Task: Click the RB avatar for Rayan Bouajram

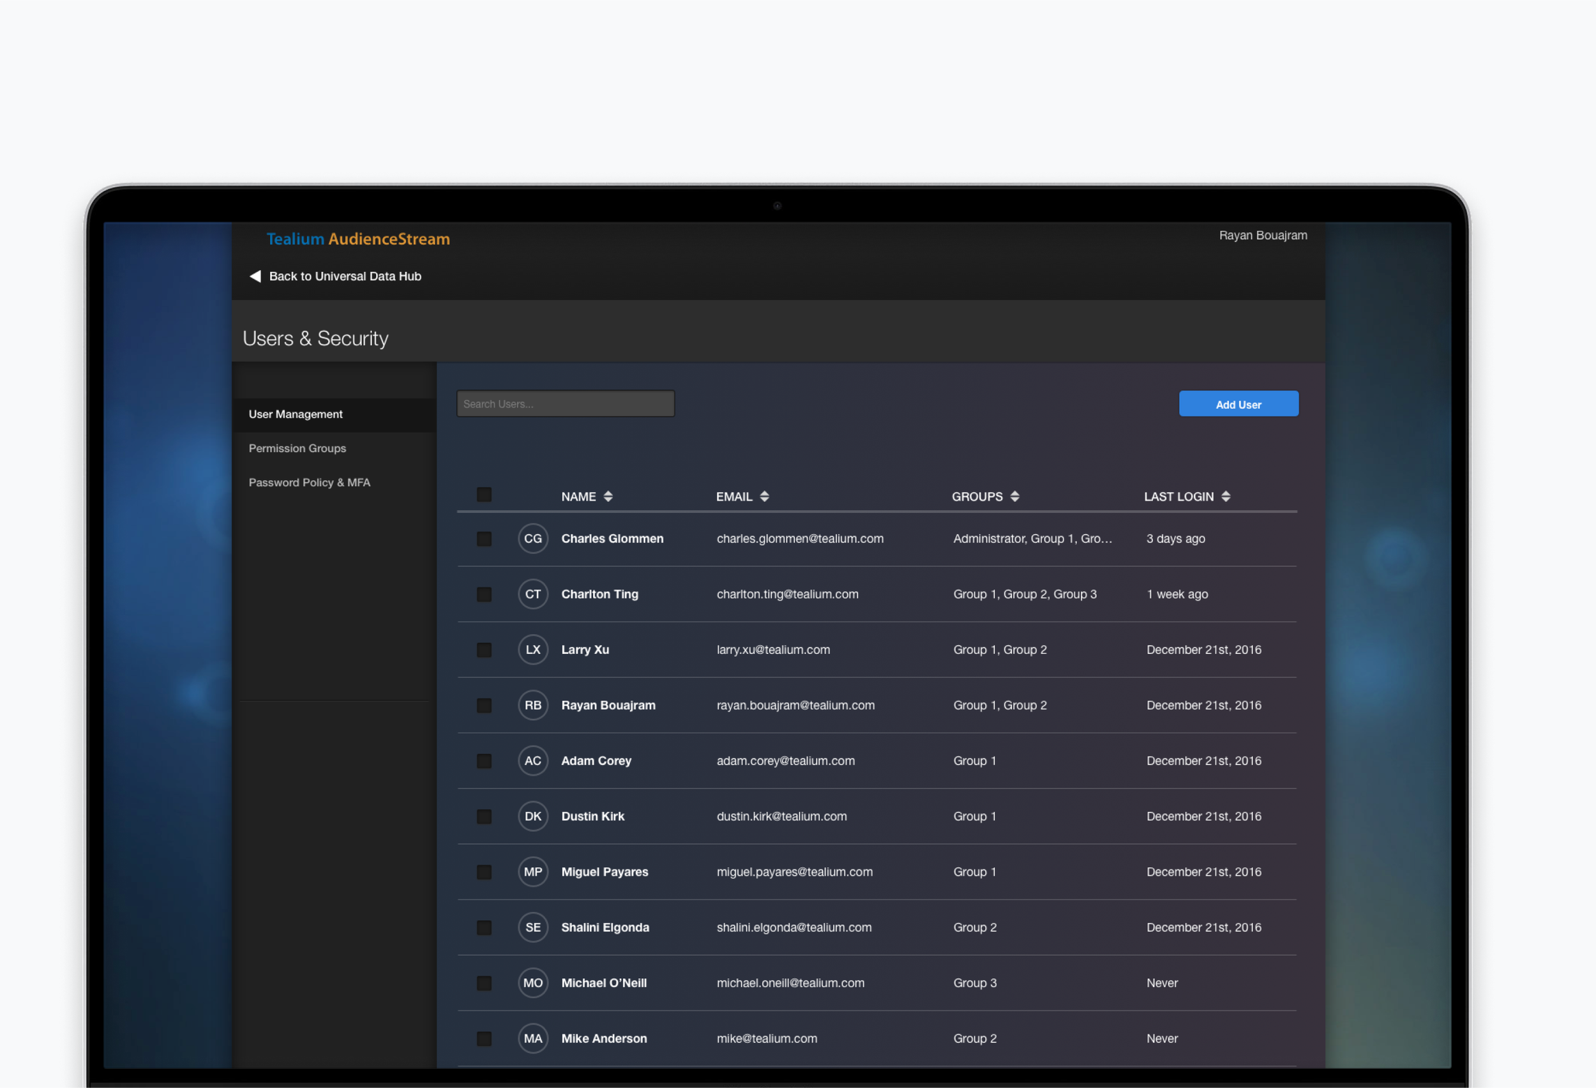Action: pyautogui.click(x=533, y=706)
